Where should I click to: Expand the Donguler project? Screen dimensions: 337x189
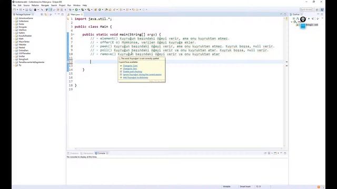pyautogui.click(x=14, y=27)
